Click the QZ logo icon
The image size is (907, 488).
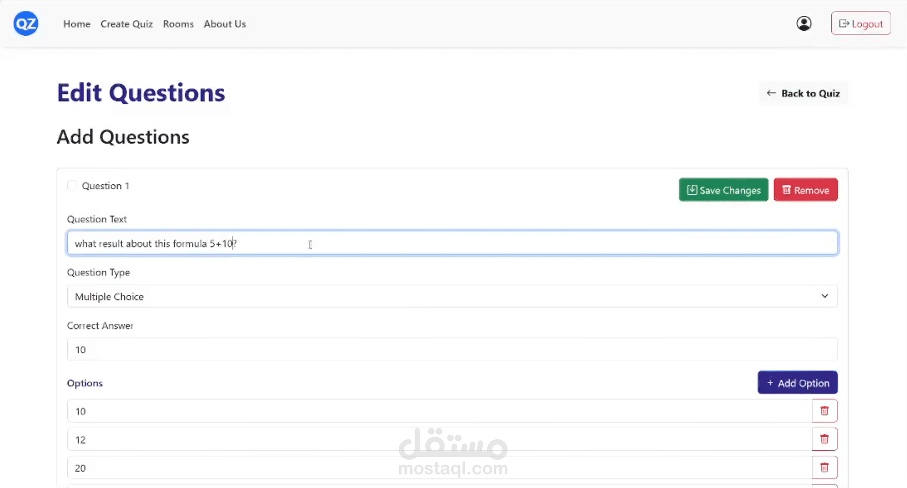point(26,23)
